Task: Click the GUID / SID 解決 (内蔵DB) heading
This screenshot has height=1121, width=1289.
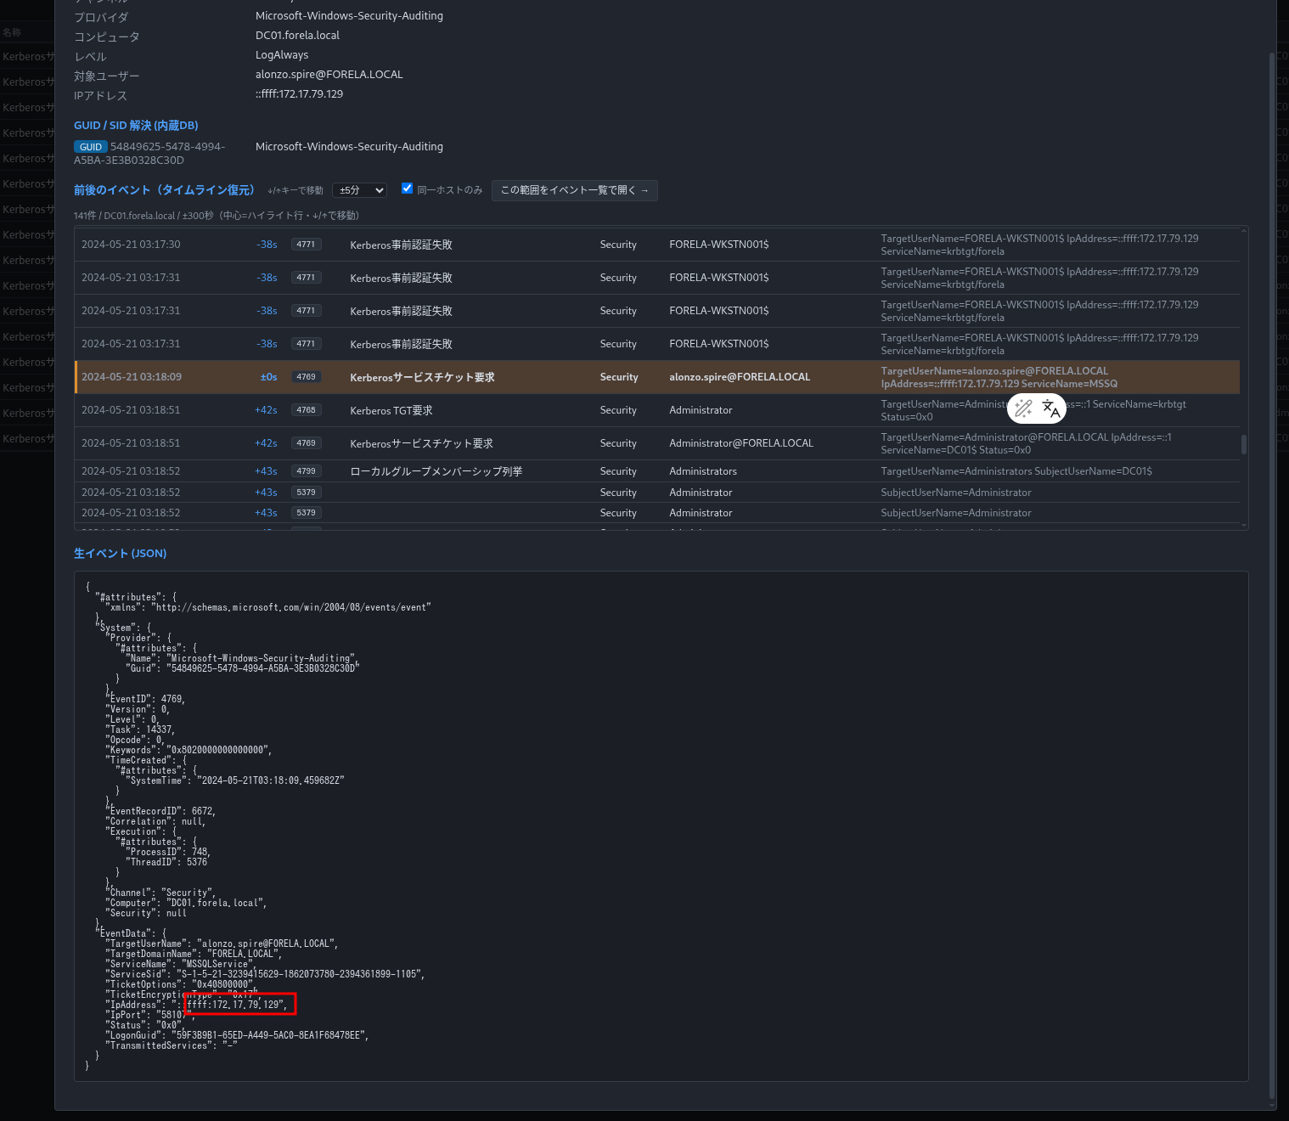Action: (x=136, y=126)
